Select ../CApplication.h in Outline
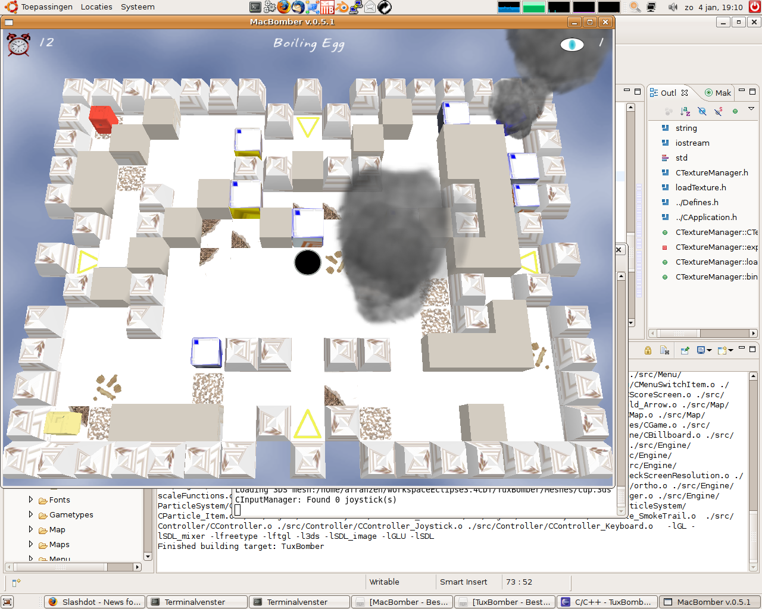Screen dimensions: 762x609 (x=706, y=217)
